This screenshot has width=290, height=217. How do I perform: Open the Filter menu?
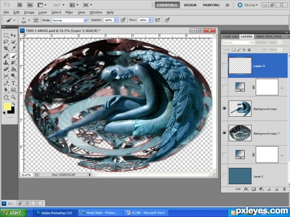point(69,13)
